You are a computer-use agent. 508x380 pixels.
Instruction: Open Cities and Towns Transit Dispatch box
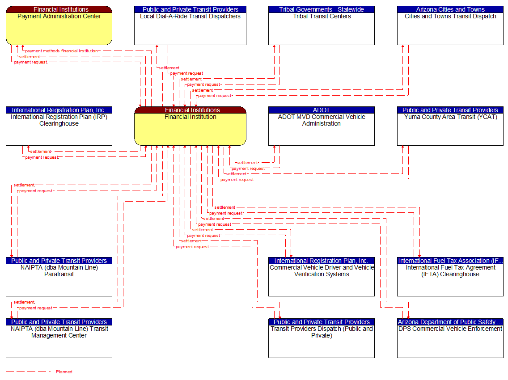tap(450, 25)
